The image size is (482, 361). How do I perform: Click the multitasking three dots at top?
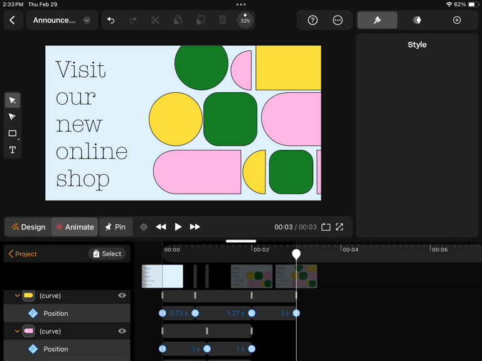pyautogui.click(x=241, y=4)
